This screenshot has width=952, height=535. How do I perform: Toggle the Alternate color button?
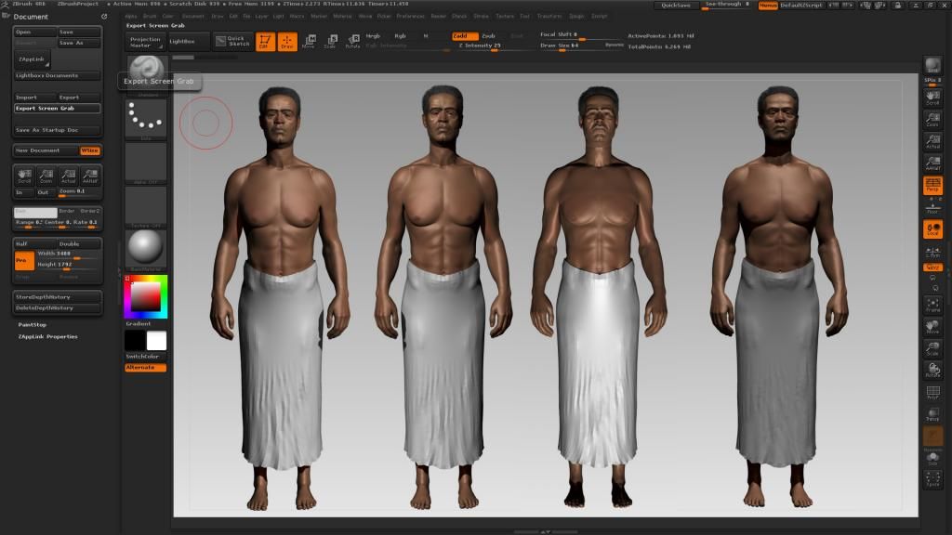(146, 368)
